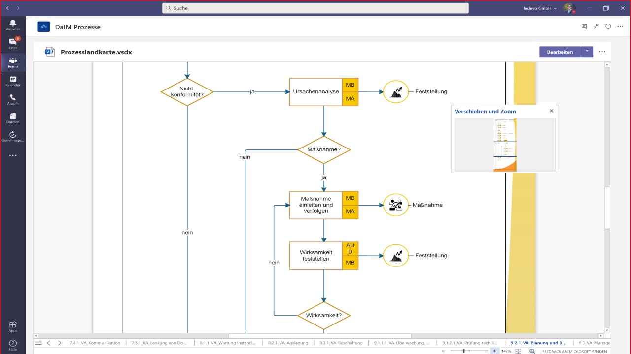Click the Visio file icon
Image resolution: width=631 pixels, height=354 pixels.
50,52
